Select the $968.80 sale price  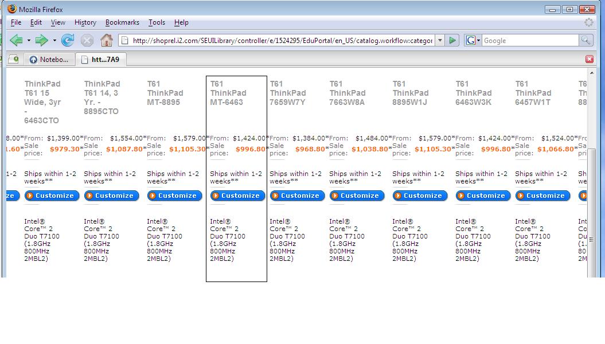[310, 149]
